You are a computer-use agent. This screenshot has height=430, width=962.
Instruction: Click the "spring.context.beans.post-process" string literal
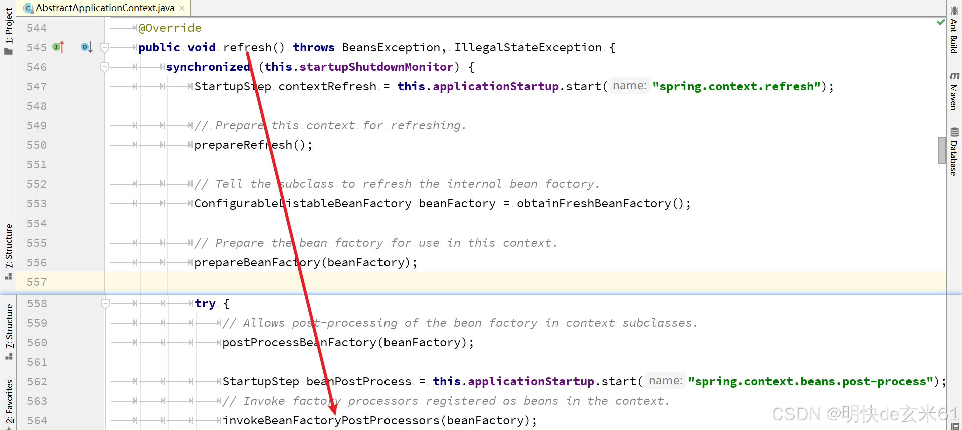[810, 381]
